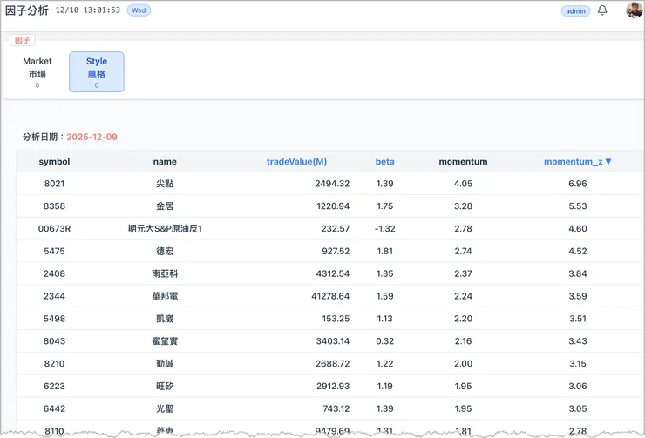Select symbol 6223 cell

[54, 387]
